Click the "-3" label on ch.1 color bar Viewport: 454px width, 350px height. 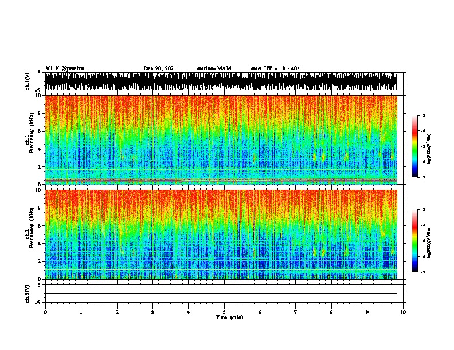[423, 116]
